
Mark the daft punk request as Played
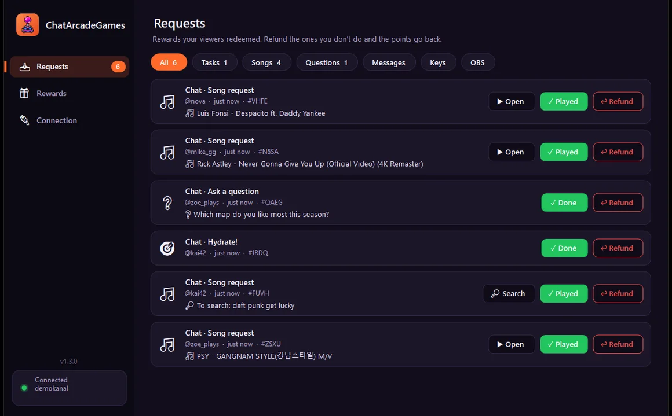pyautogui.click(x=564, y=293)
